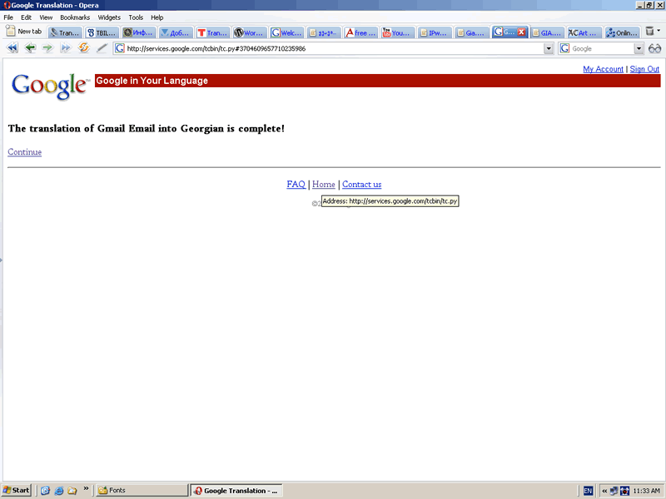Image resolution: width=666 pixels, height=499 pixels.
Task: Switch to the 'TBIL...' tab
Action: point(102,32)
